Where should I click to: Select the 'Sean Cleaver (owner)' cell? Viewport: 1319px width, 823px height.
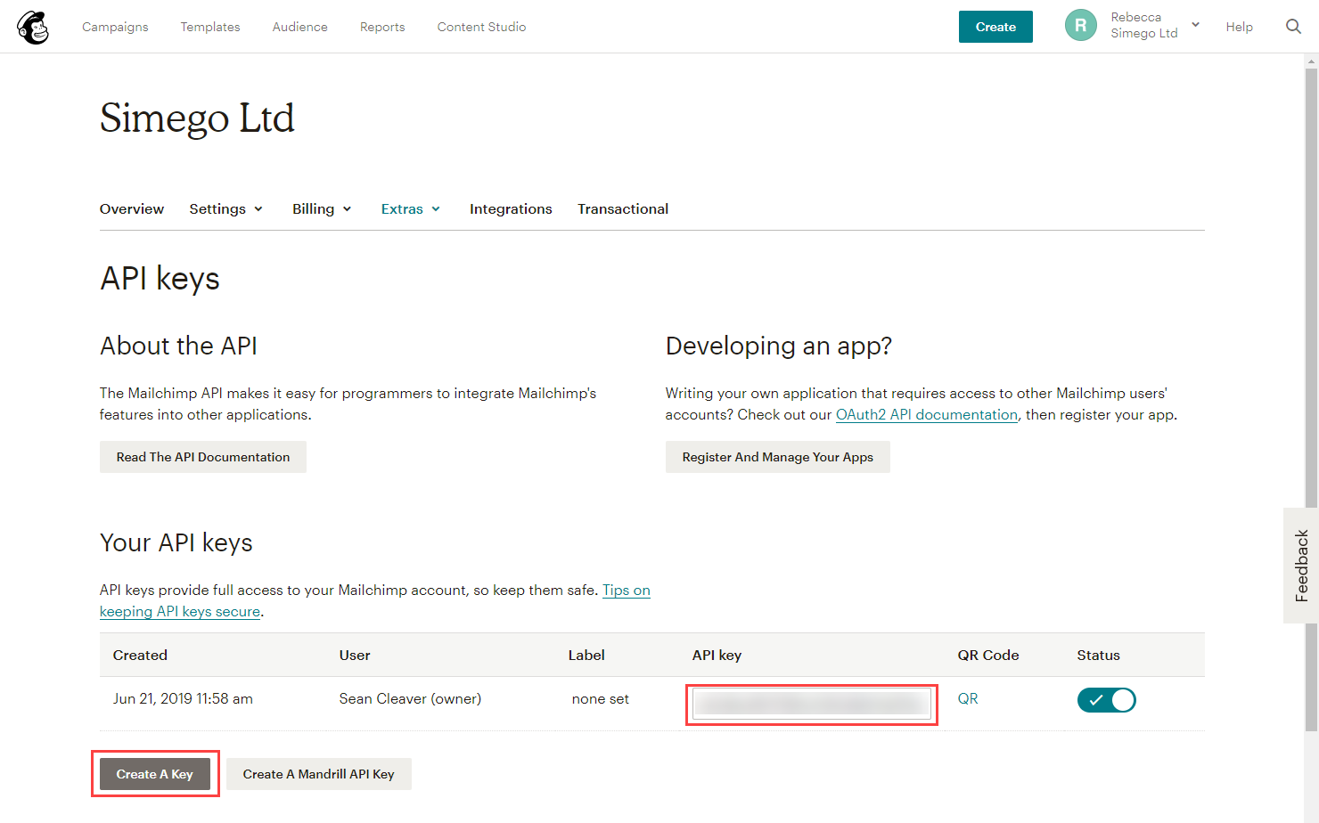click(410, 698)
